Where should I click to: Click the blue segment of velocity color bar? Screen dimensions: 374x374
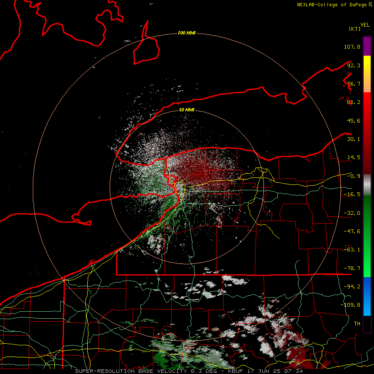367,296
